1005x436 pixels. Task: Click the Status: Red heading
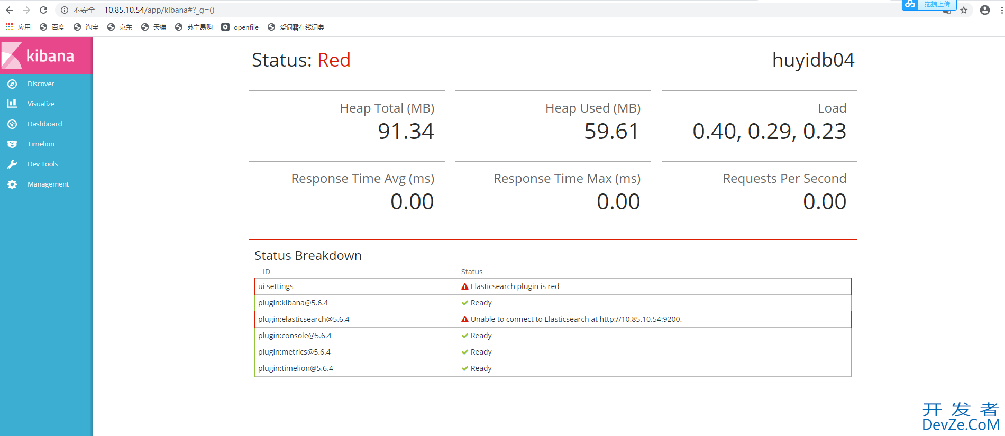coord(301,60)
